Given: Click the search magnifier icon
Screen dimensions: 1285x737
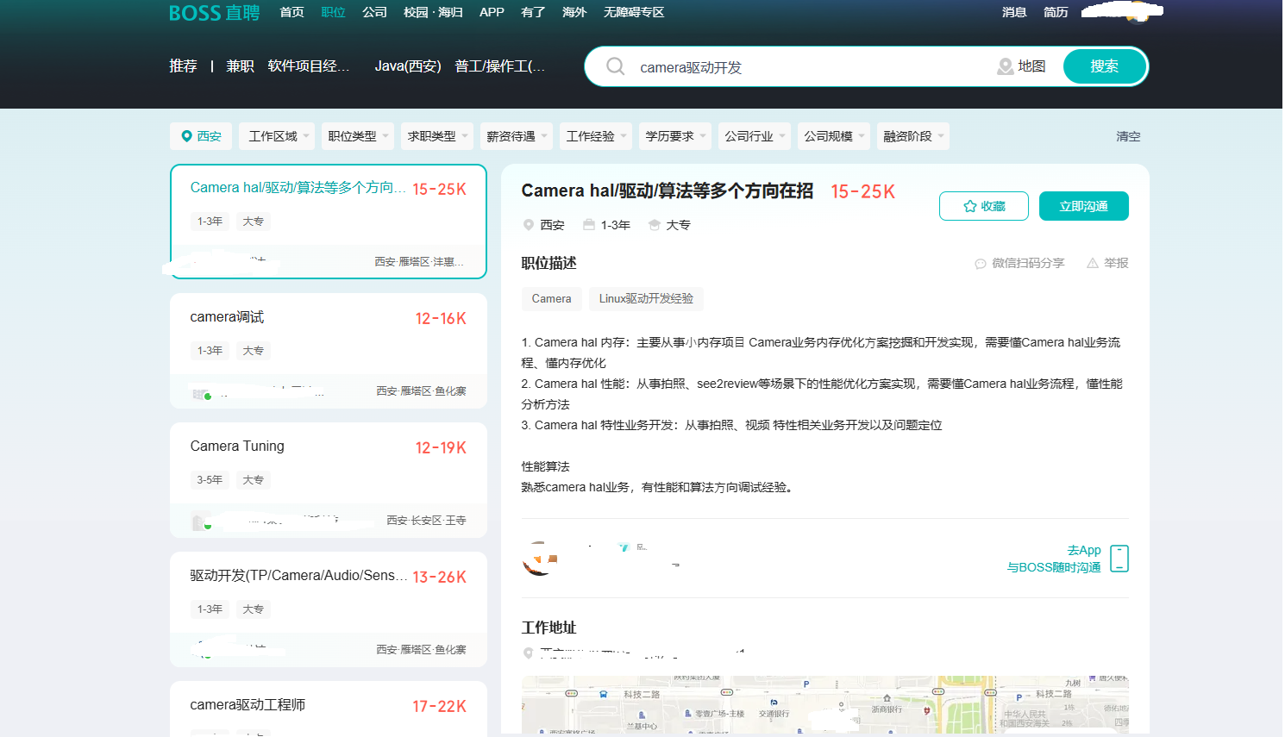Looking at the screenshot, I should click(x=615, y=66).
